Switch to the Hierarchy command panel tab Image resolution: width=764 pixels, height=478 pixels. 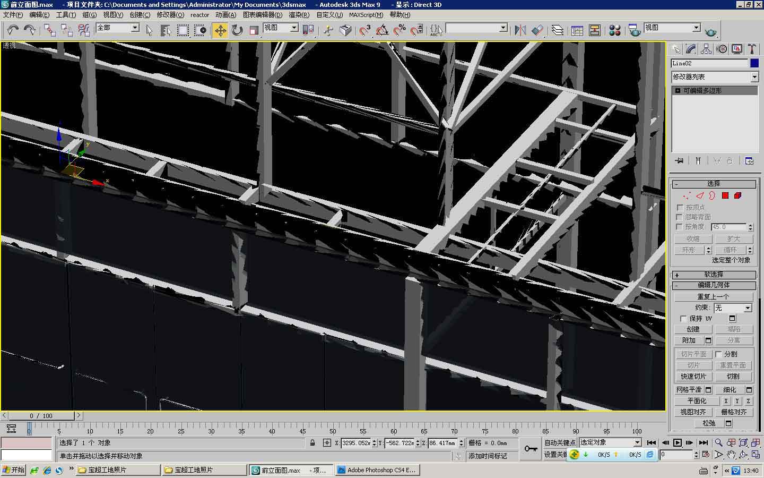pos(706,49)
